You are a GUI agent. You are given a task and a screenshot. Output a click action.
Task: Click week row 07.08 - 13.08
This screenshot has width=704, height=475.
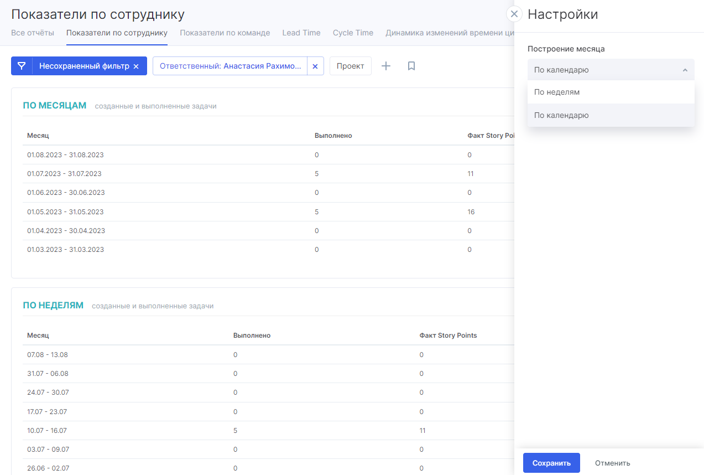268,355
